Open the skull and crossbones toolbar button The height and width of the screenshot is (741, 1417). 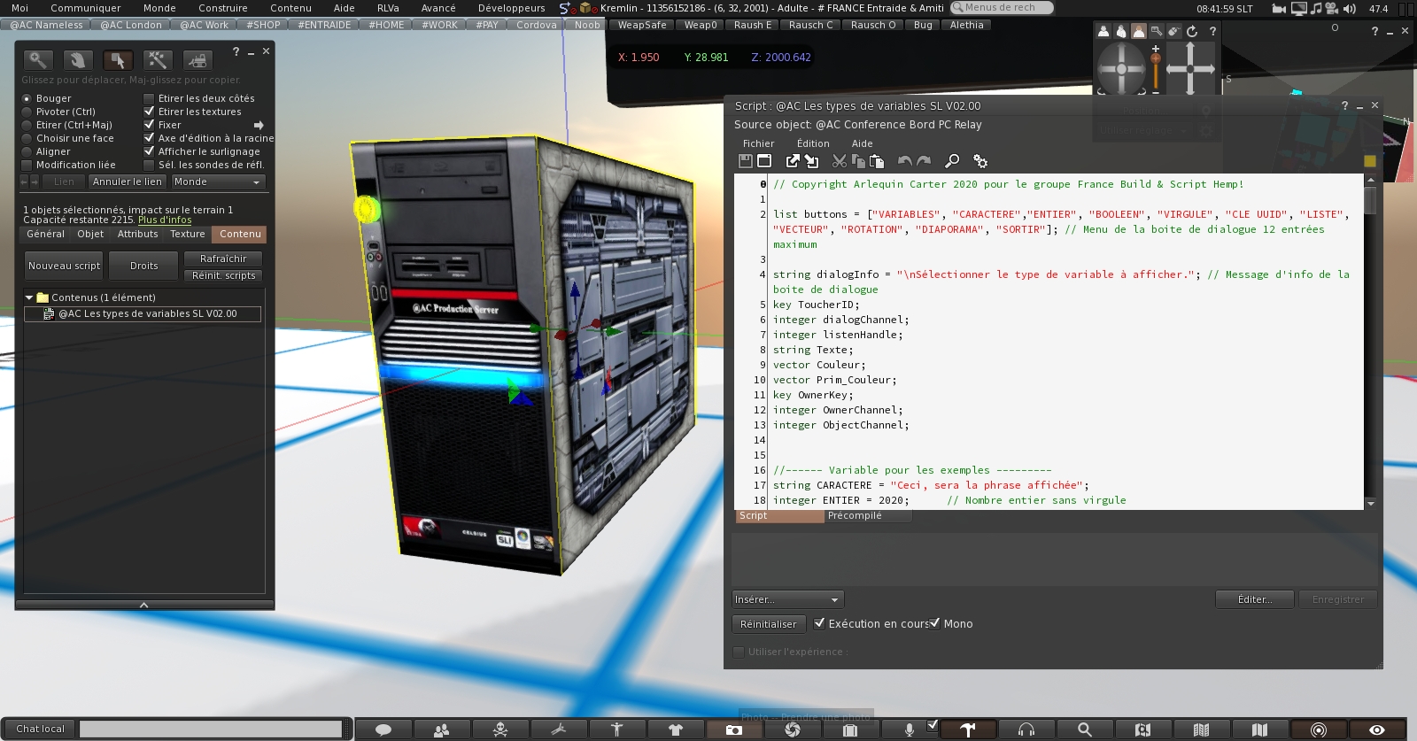(x=500, y=729)
